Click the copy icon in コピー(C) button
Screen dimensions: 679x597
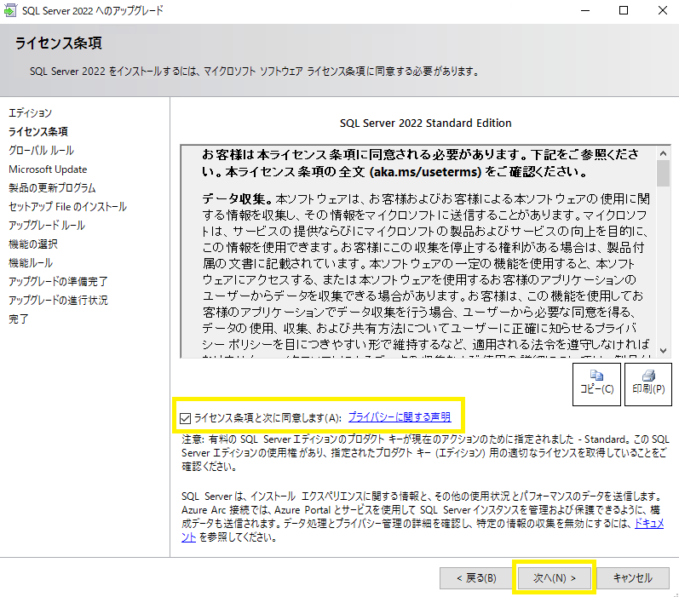[596, 375]
